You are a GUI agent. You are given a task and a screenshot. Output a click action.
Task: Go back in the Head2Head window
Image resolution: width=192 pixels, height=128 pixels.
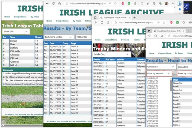[x=149, y=36]
